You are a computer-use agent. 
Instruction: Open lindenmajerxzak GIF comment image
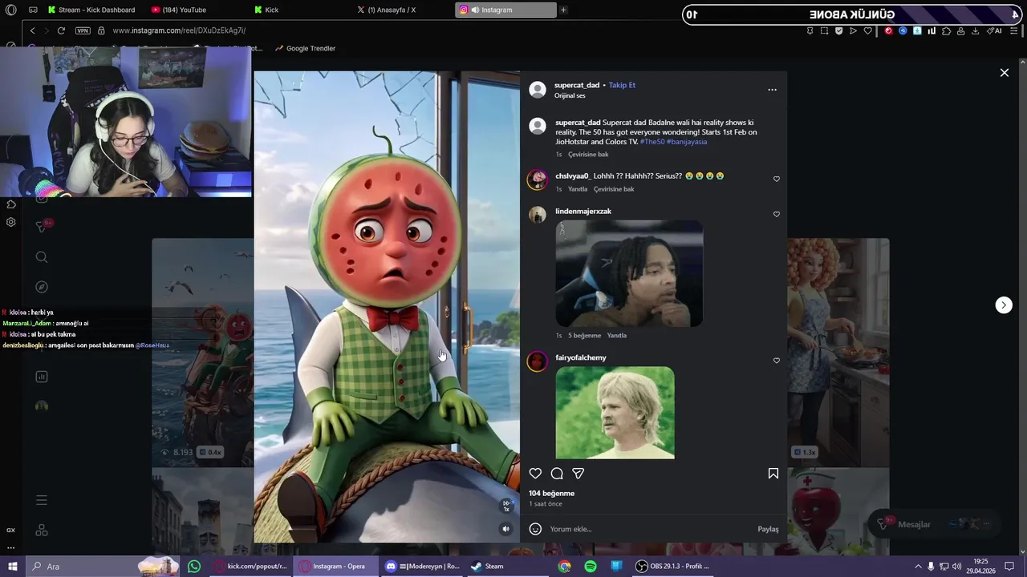pyautogui.click(x=629, y=273)
